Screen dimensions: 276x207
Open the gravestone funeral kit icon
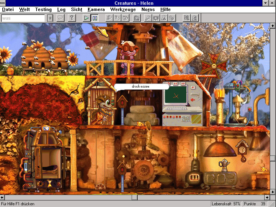click(195, 18)
